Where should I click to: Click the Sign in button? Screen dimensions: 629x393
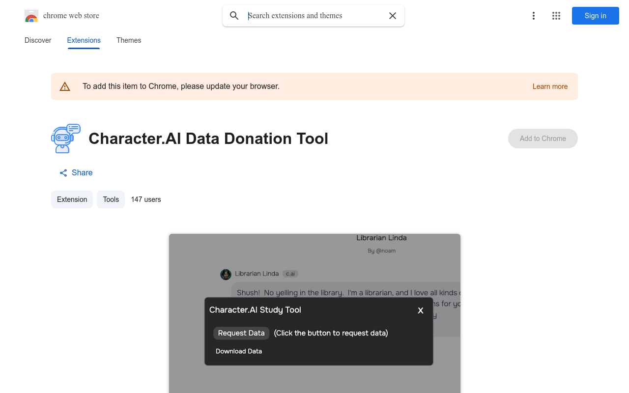[596, 16]
